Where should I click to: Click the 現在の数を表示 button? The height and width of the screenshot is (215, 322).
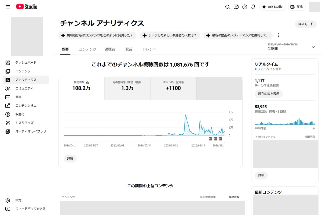tap(269, 94)
